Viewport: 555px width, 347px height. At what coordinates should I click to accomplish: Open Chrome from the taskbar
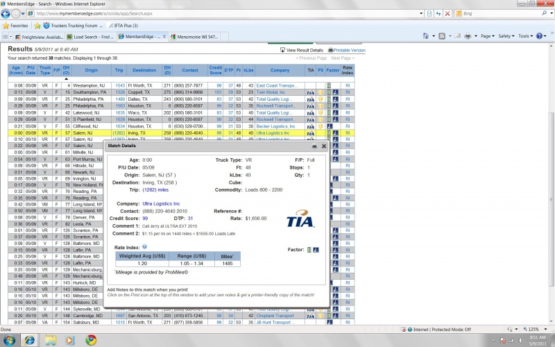[x=91, y=340]
